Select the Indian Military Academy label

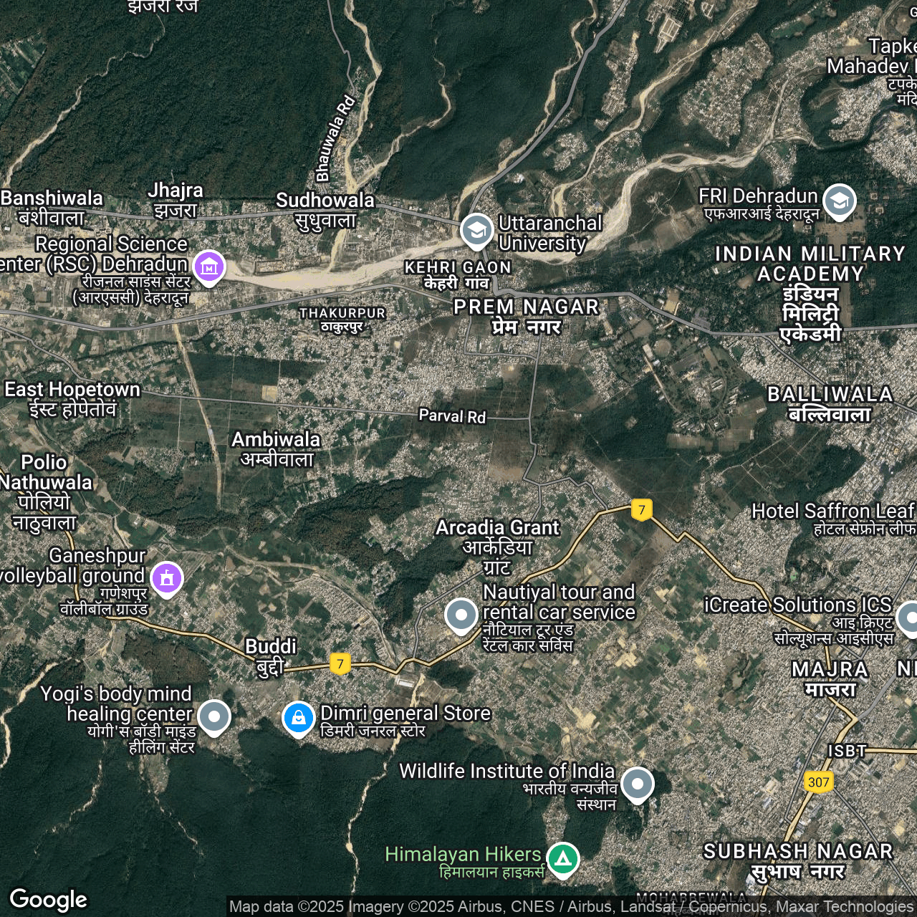(810, 292)
